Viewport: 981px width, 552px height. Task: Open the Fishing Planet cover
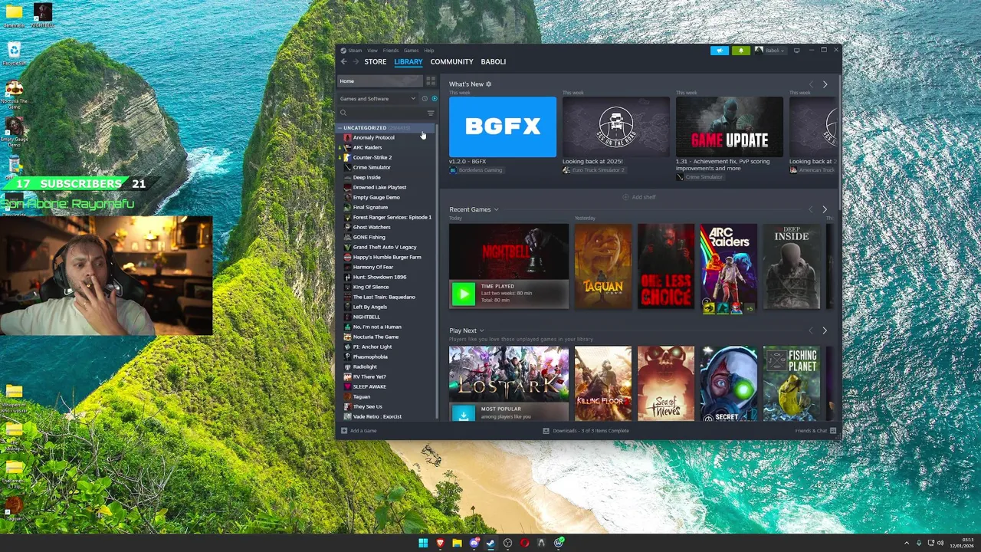pos(792,383)
